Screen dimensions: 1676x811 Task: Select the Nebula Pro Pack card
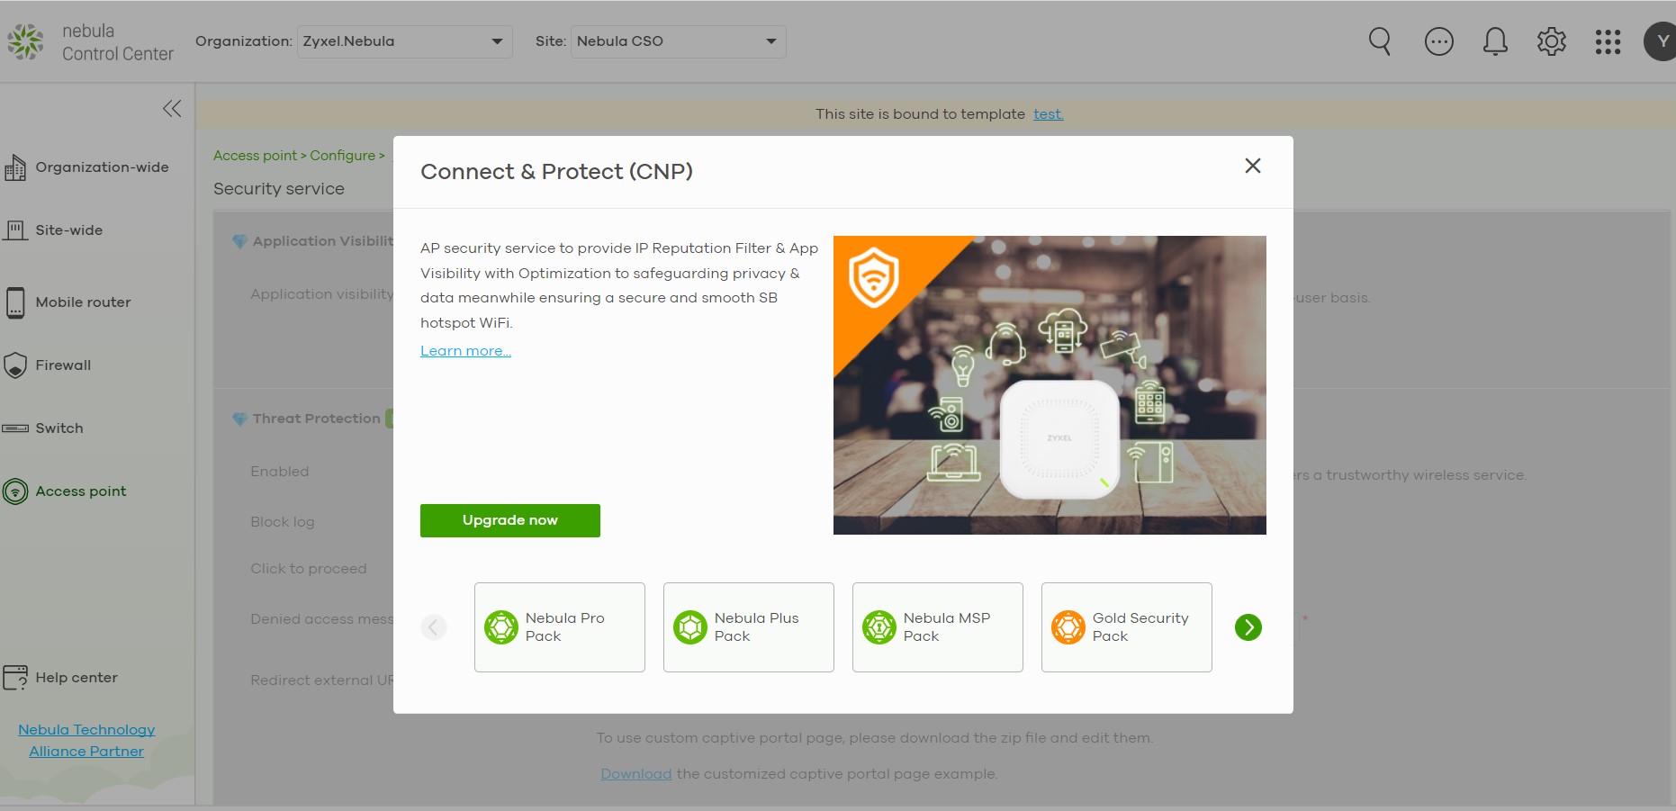coord(560,627)
